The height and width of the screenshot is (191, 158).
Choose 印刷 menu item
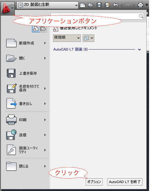(27, 120)
